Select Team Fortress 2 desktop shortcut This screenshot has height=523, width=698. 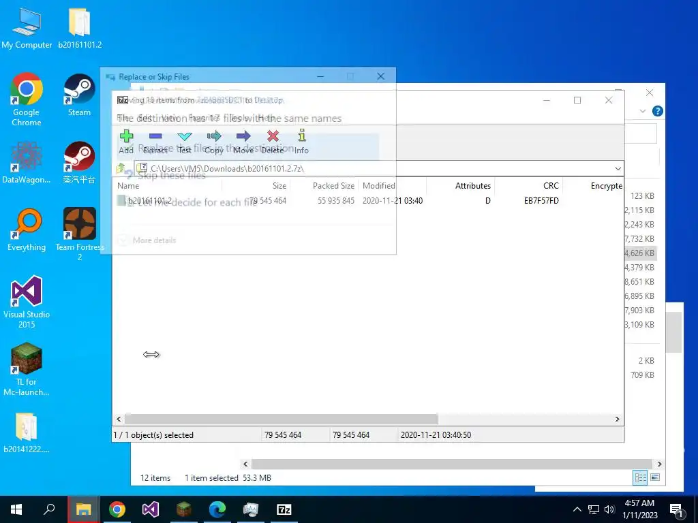pos(80,234)
